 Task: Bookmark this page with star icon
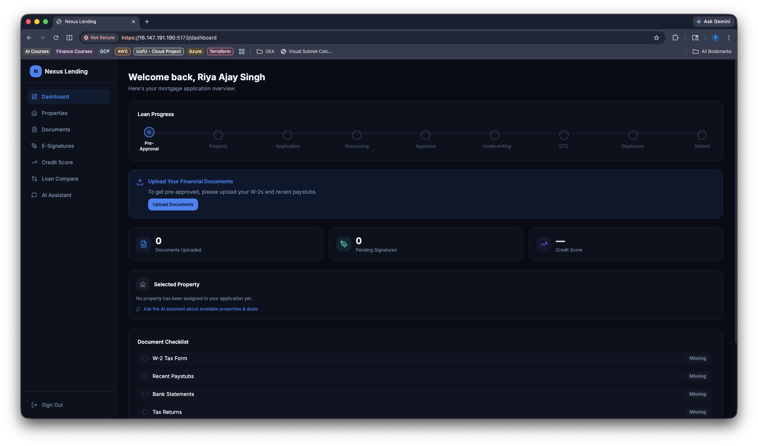click(x=656, y=38)
